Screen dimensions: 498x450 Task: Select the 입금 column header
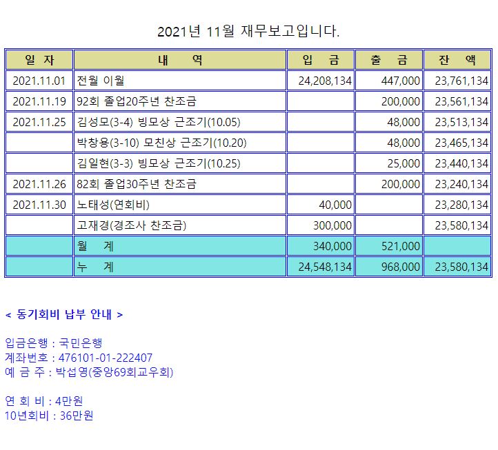pos(320,60)
